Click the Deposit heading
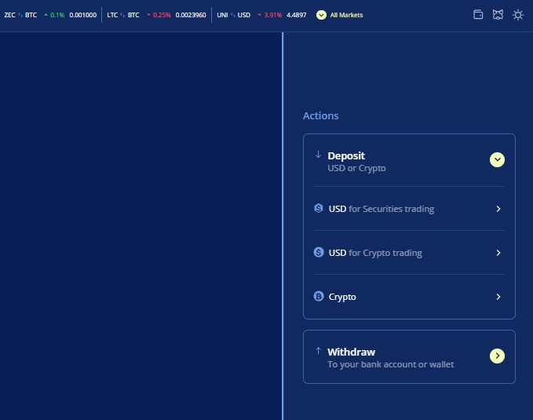The width and height of the screenshot is (533, 420). click(x=346, y=155)
